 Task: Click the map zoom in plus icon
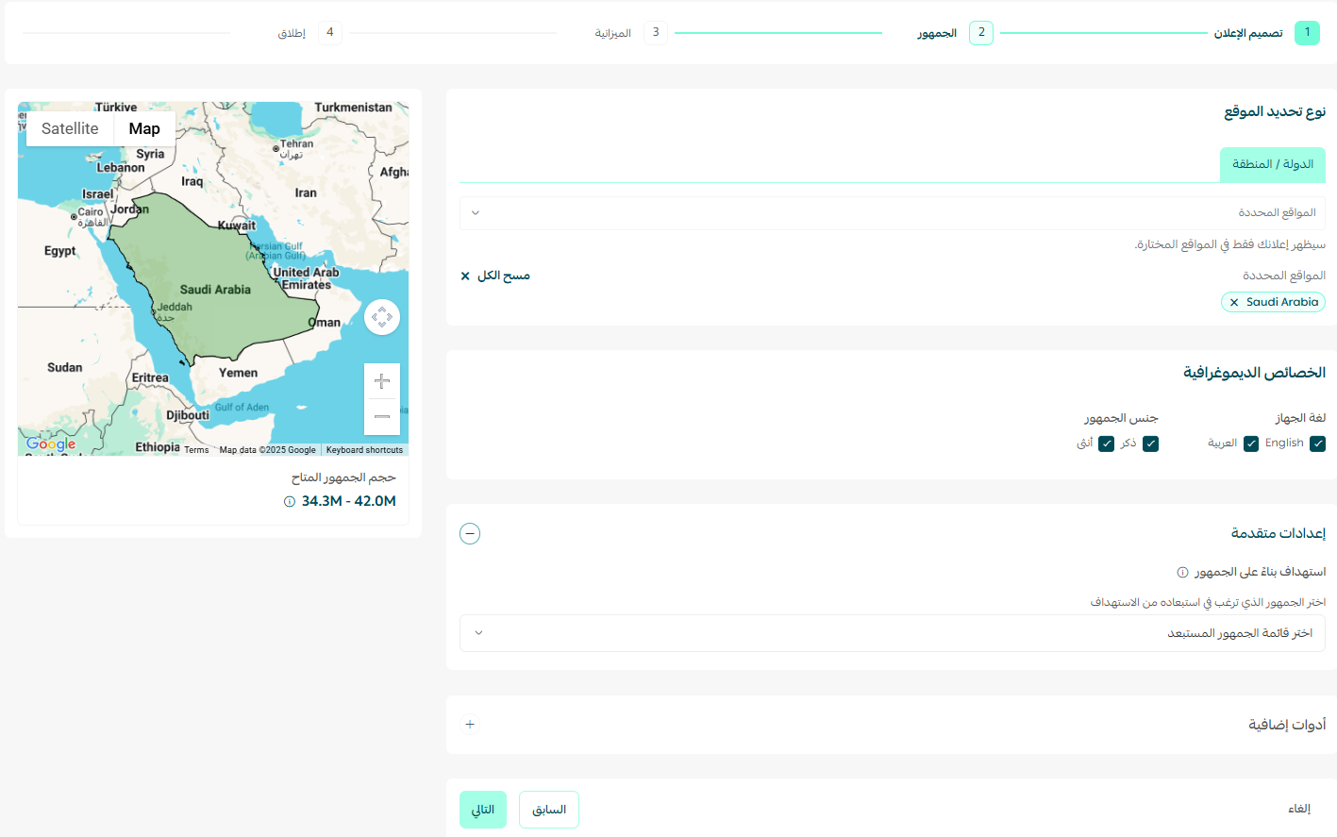click(382, 381)
